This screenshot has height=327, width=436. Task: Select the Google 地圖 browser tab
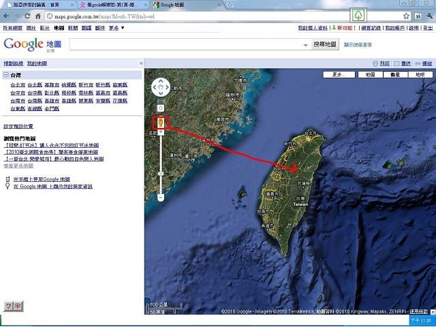coord(187,5)
